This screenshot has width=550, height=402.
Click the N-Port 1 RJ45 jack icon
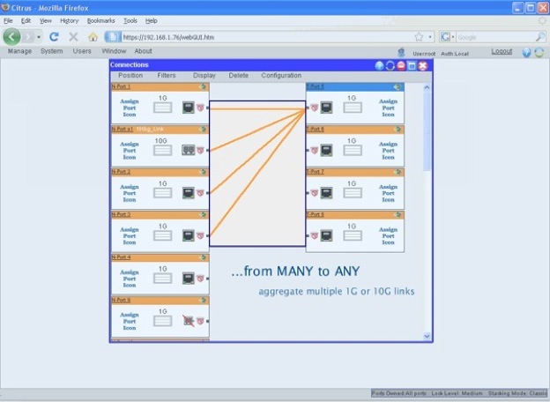click(x=189, y=108)
